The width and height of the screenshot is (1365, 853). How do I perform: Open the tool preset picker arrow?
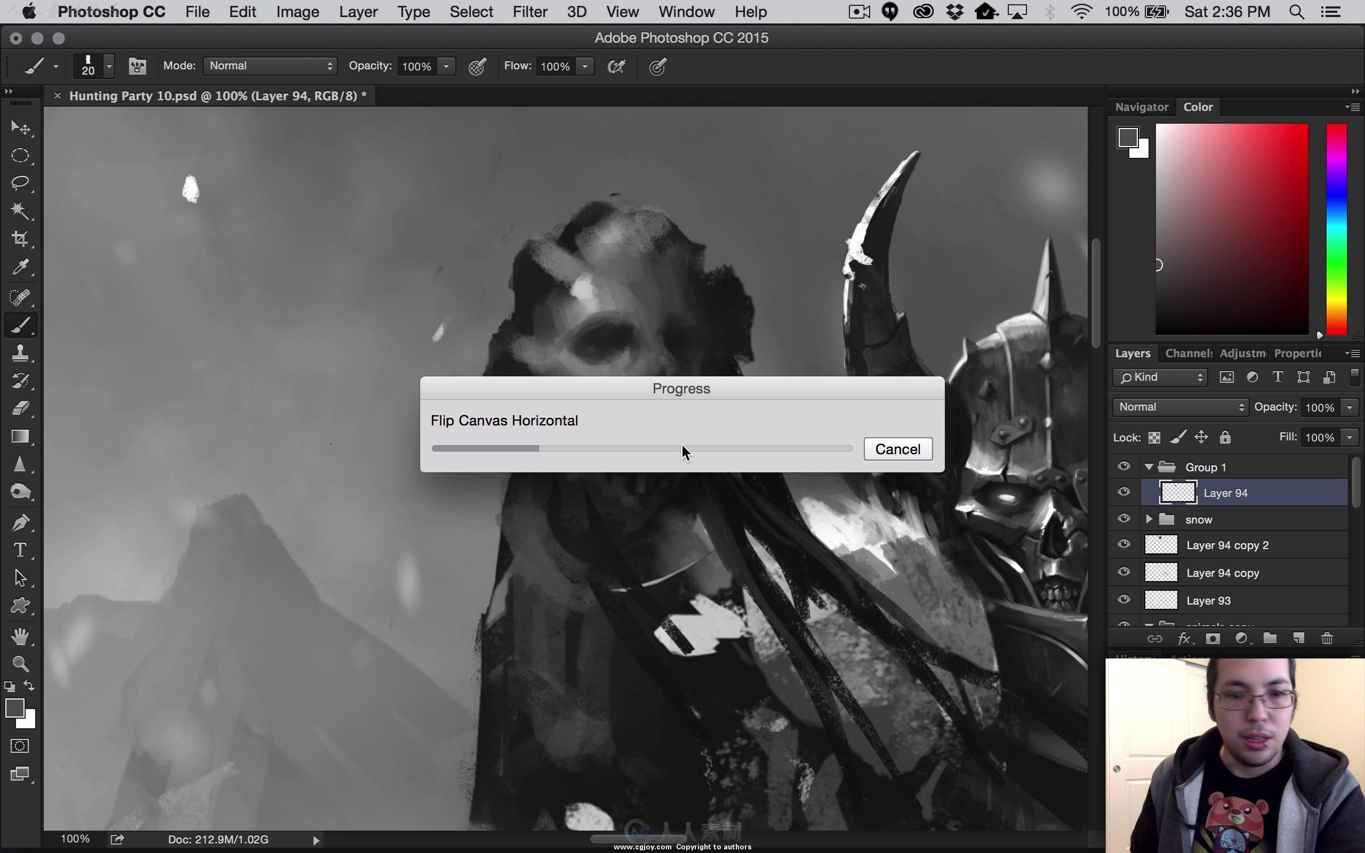coord(55,67)
